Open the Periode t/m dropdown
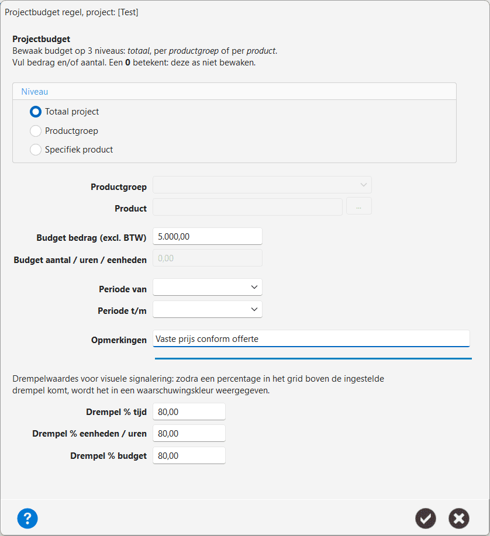This screenshot has height=536, width=490. coord(207,309)
